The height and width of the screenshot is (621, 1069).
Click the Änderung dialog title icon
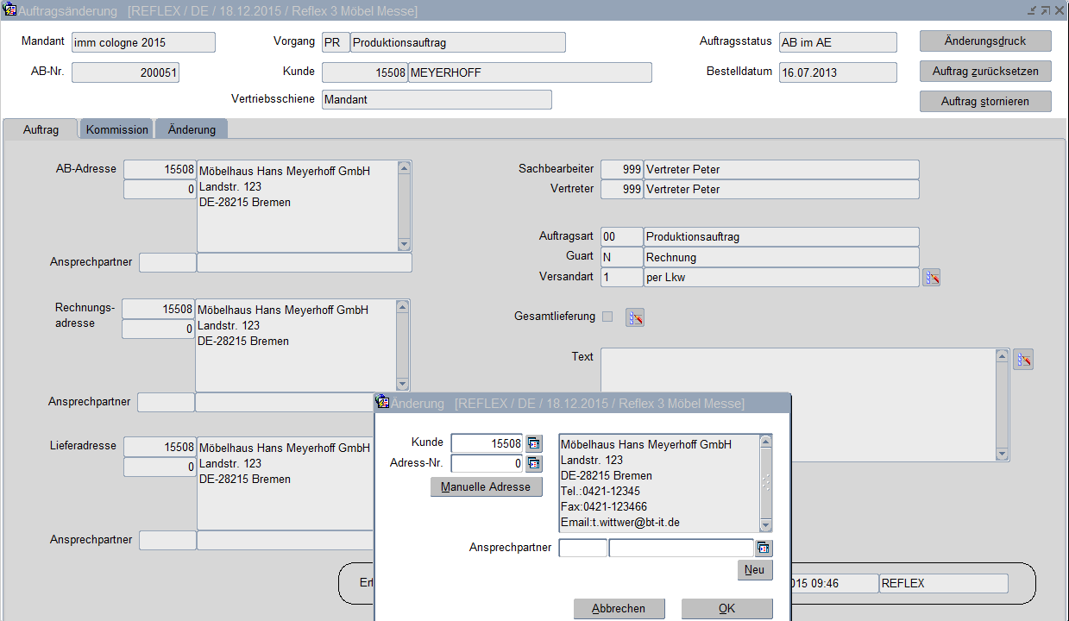point(383,403)
